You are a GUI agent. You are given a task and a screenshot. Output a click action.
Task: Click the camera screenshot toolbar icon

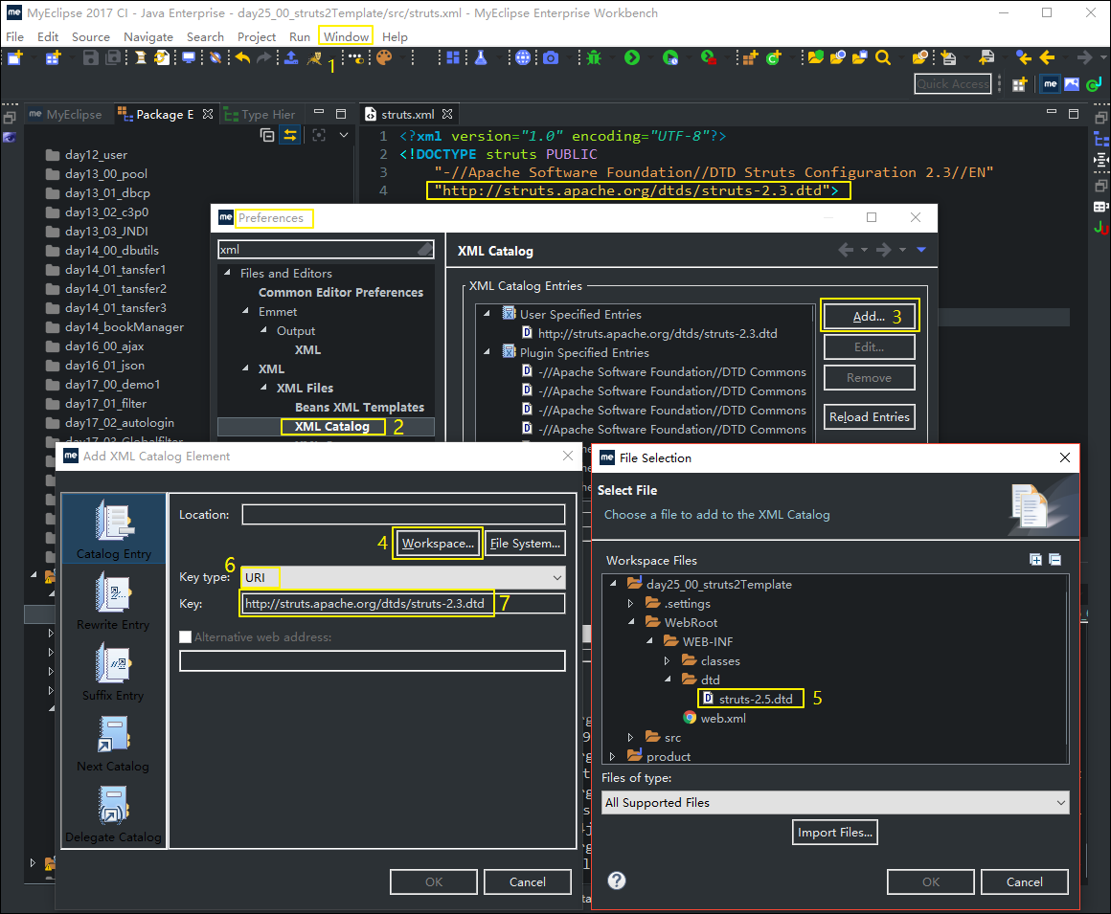click(x=551, y=58)
